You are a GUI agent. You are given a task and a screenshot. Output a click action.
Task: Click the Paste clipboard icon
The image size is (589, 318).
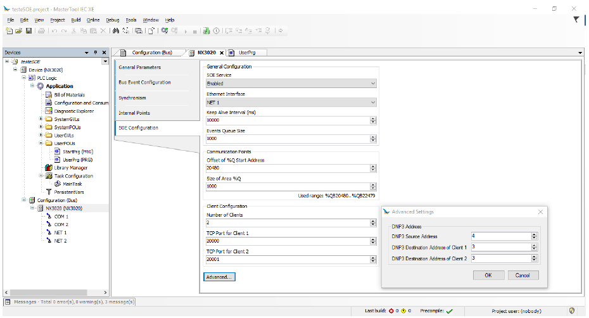93,31
